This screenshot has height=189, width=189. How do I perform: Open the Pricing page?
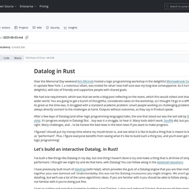[x=44, y=6]
